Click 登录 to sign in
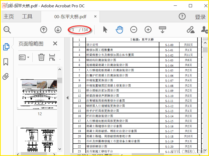209x156 pixels. [x=200, y=17]
